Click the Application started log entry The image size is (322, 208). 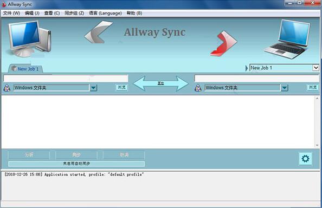click(x=74, y=174)
